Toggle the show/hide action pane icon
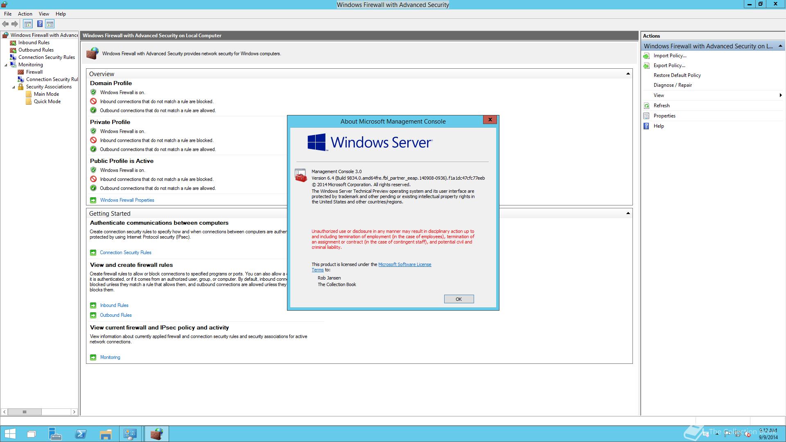Viewport: 786px width, 442px height. (x=50, y=24)
